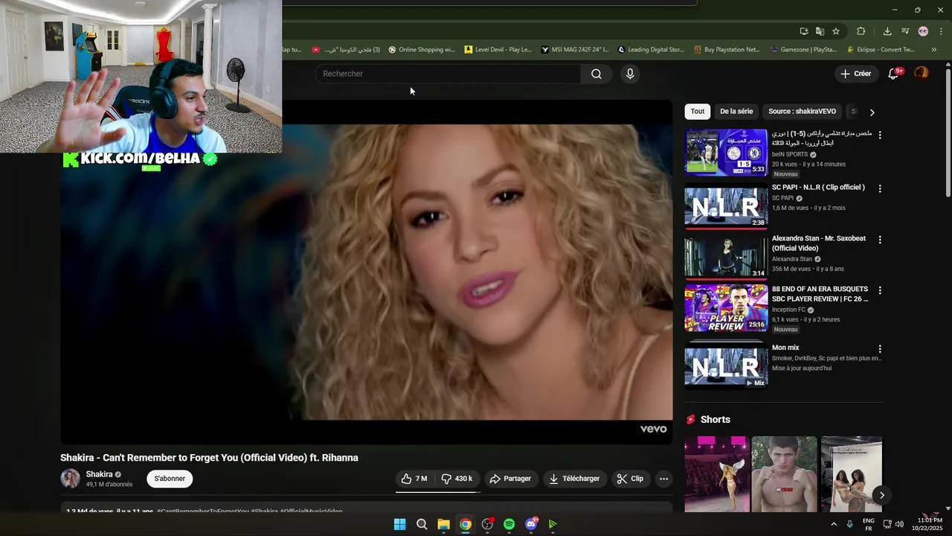Open the Mon mix playlist thumbnail
The width and height of the screenshot is (952, 536).
coord(726,366)
